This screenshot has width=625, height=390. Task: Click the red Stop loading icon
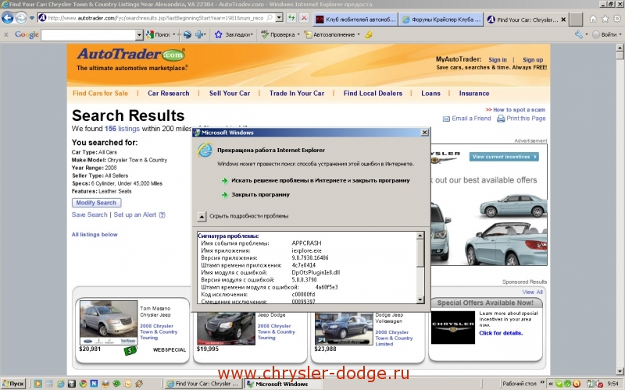[x=304, y=18]
